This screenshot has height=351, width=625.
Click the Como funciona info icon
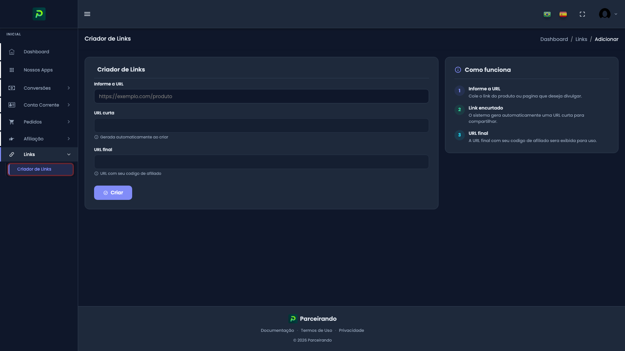click(x=458, y=70)
